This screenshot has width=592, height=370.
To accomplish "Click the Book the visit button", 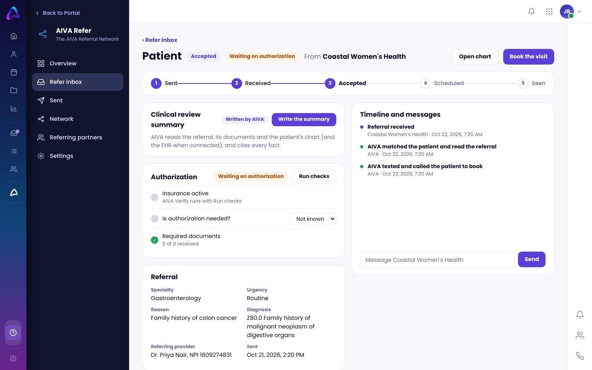I will (x=528, y=57).
